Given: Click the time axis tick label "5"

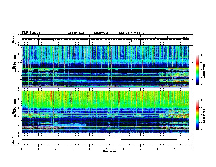Looking at the screenshot, I should pyautogui.click(x=107, y=149).
